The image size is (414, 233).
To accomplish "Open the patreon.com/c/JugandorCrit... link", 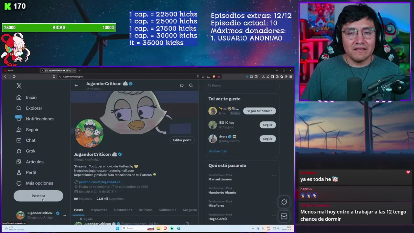I will click(101, 182).
